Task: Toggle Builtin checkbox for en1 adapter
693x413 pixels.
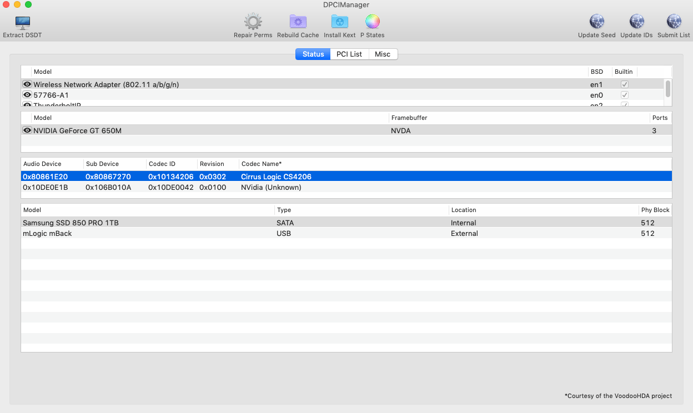Action: pyautogui.click(x=625, y=84)
